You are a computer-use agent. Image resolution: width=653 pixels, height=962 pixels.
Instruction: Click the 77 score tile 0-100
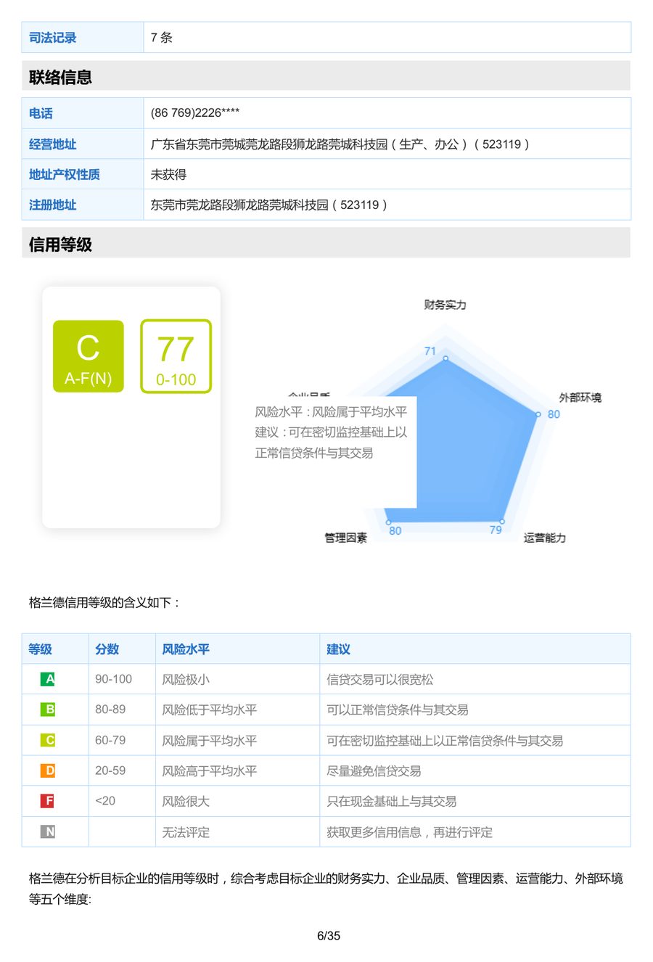tap(176, 356)
